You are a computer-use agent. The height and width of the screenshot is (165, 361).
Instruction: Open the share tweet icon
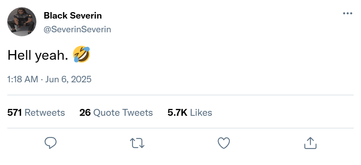tap(310, 142)
